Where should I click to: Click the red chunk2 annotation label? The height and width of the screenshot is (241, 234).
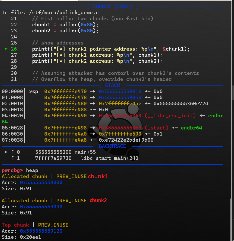pyautogui.click(x=98, y=201)
